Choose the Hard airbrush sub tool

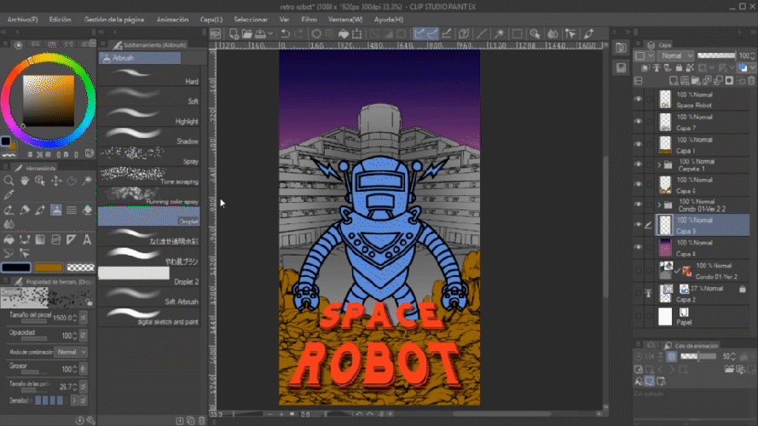[x=149, y=77]
